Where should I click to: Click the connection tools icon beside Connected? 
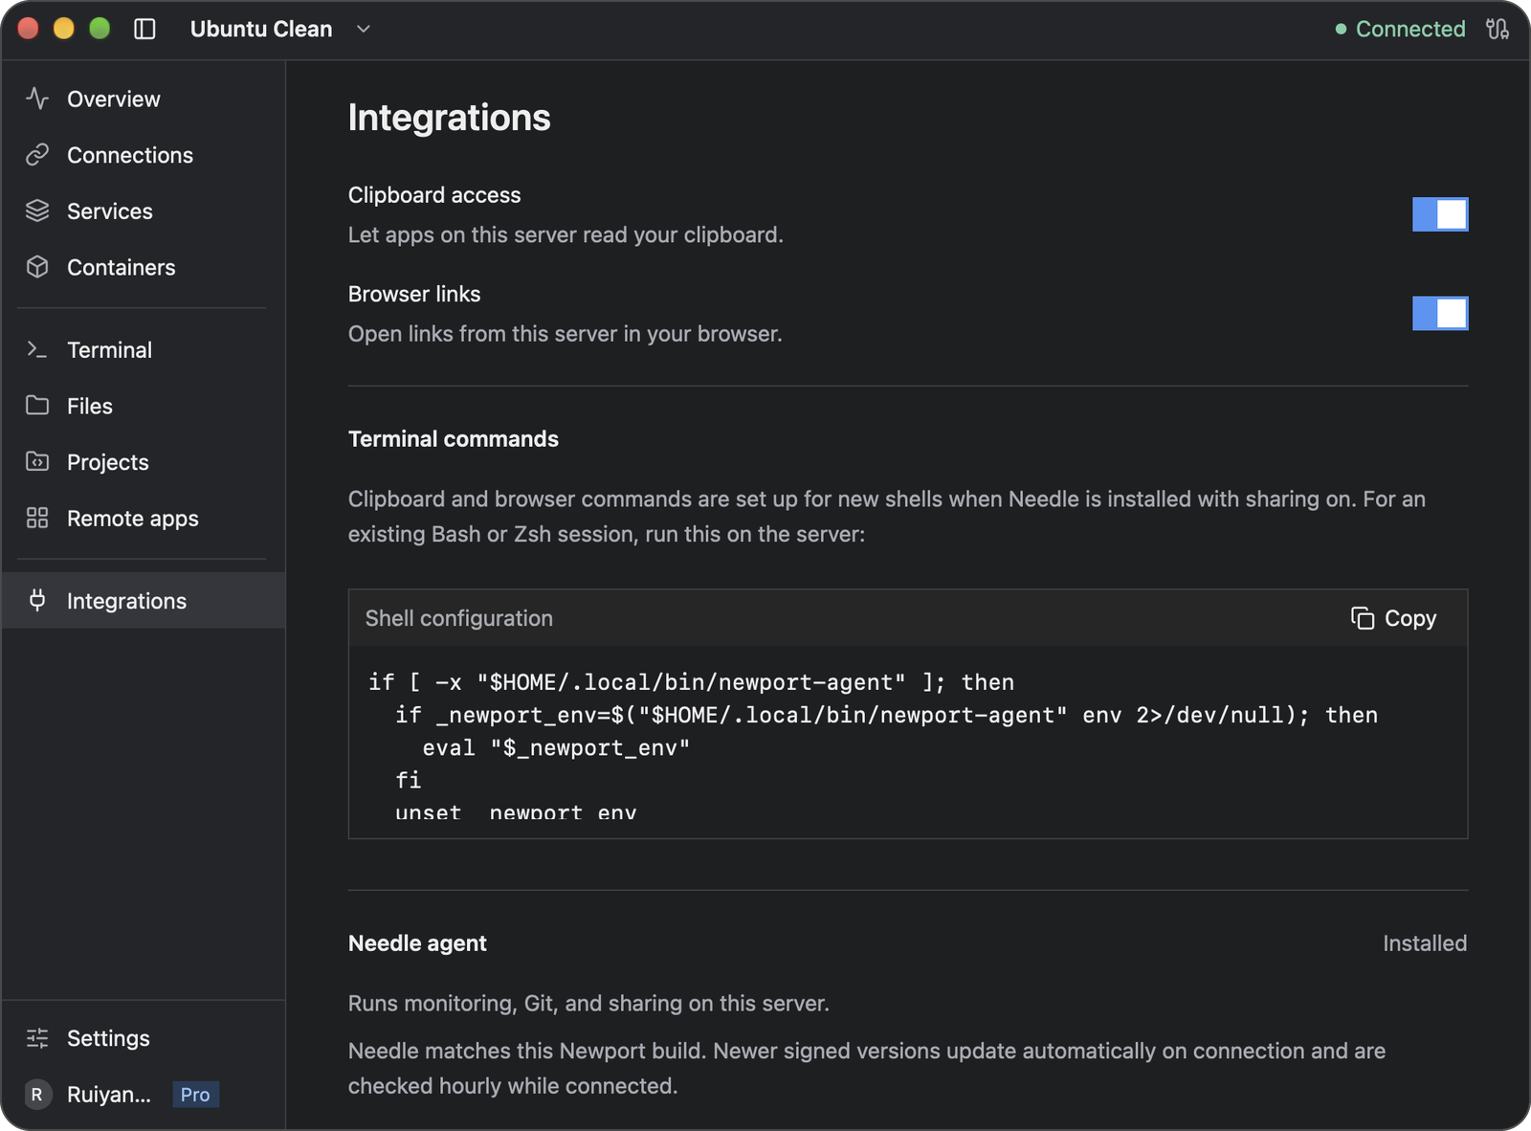1498,29
